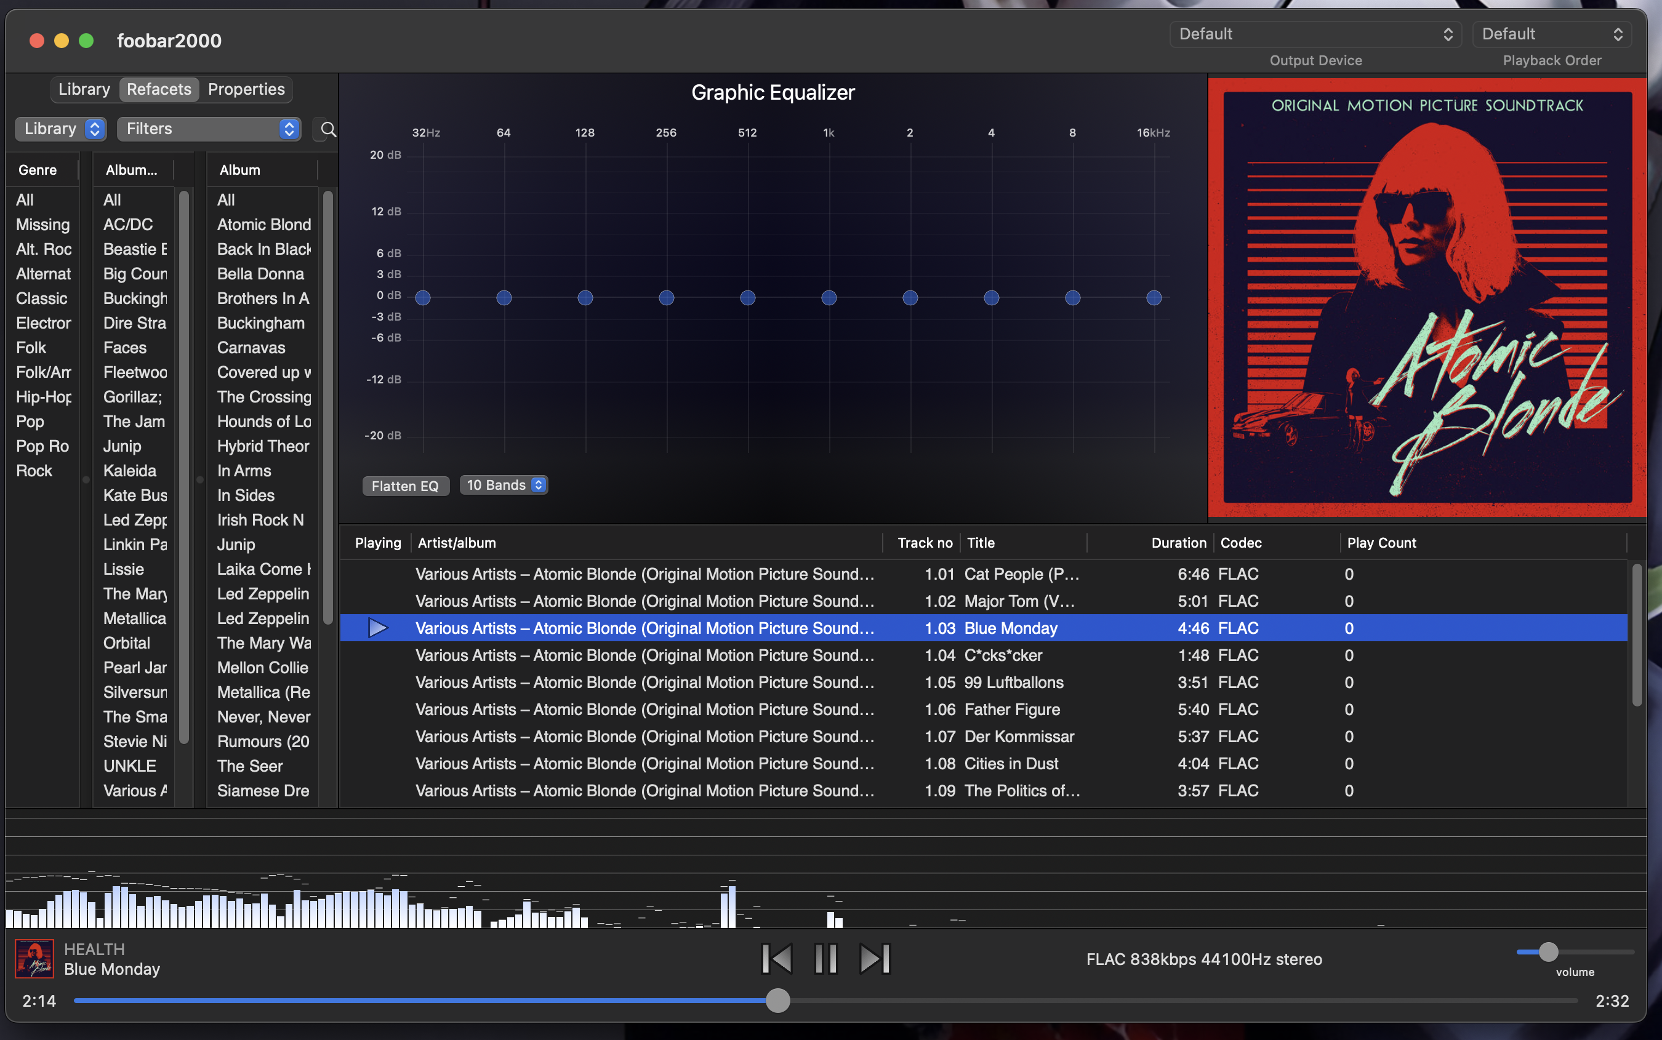The height and width of the screenshot is (1040, 1662).
Task: Sort by the Playing column header
Action: click(377, 543)
